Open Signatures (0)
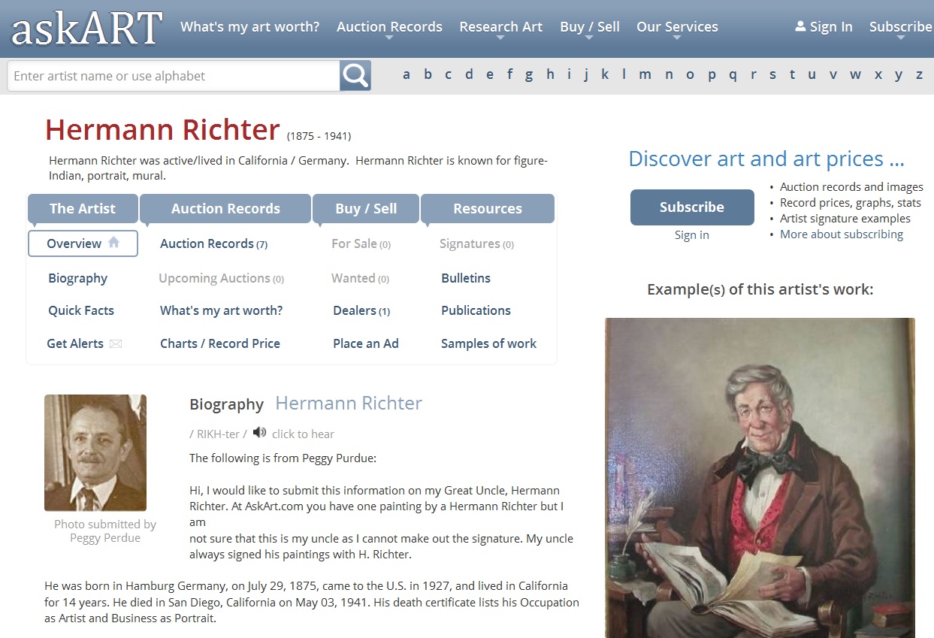Viewport: 934px width, 638px height. (476, 243)
